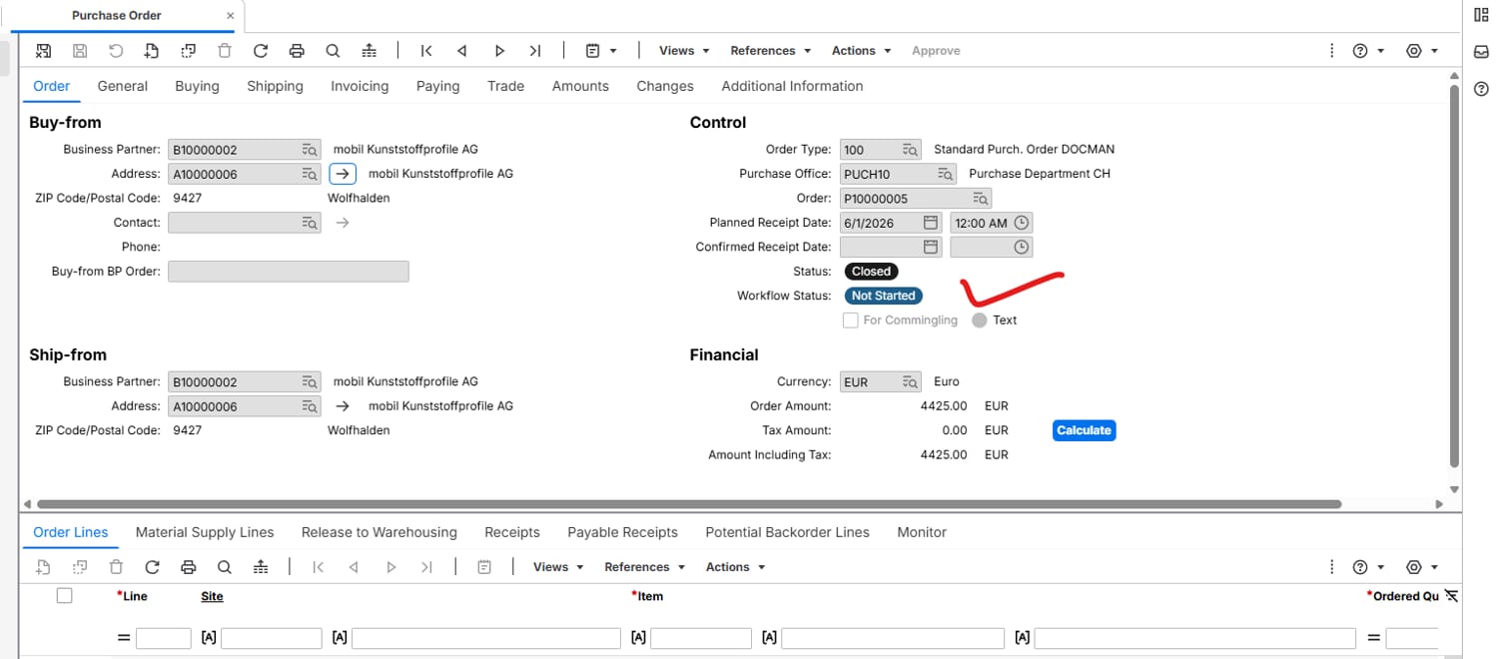Switch to the General tab
Screen dimensions: 1498x659
tap(123, 86)
